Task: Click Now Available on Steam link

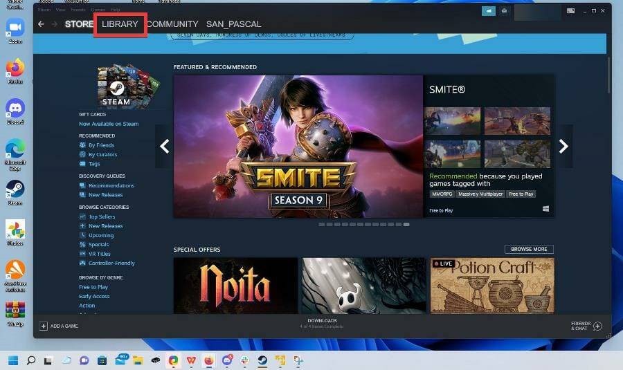Action: click(x=109, y=124)
